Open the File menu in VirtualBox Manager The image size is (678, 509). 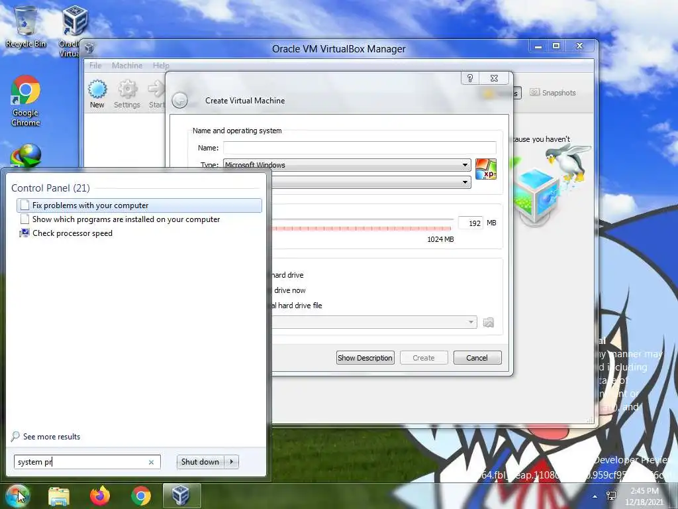pos(95,66)
